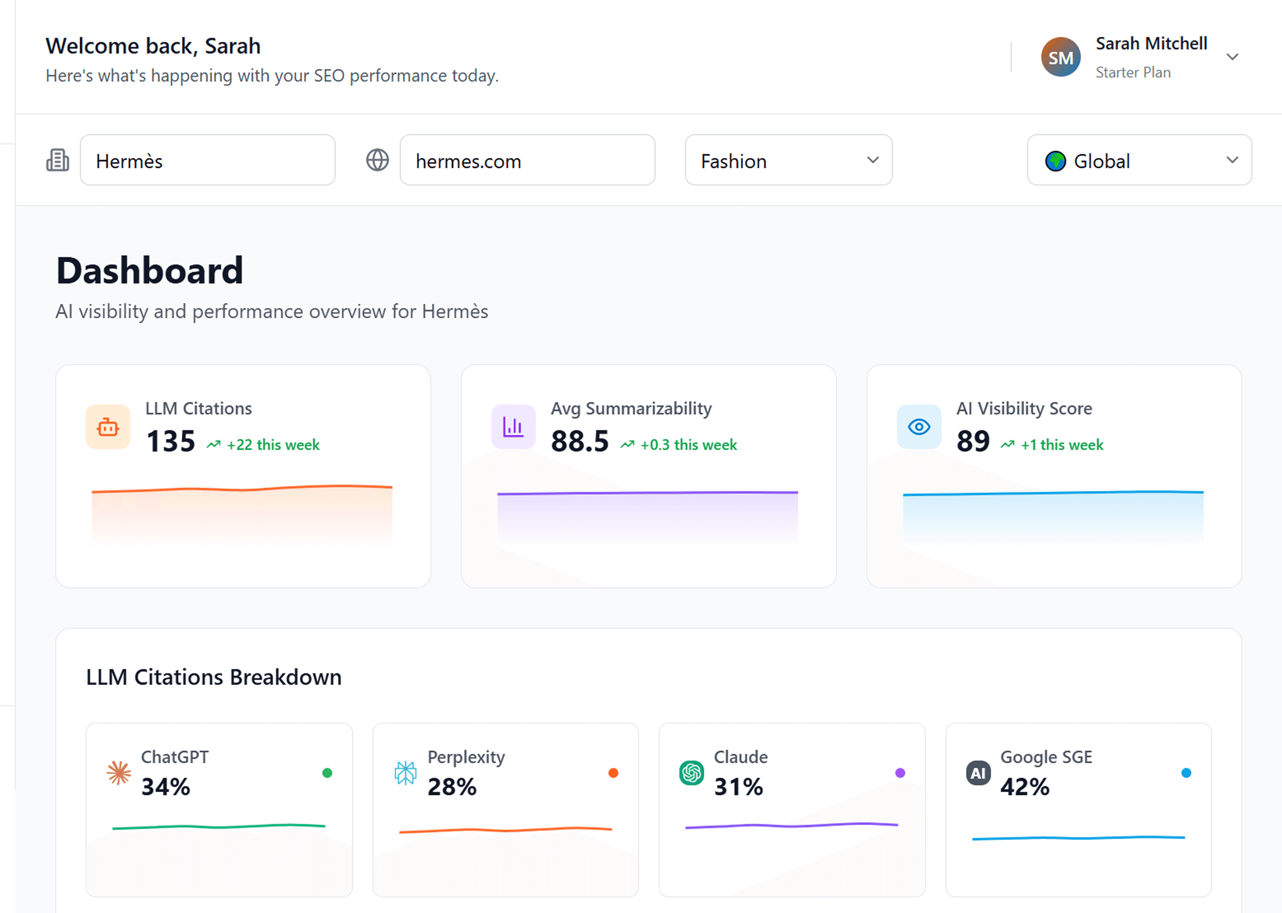Expand the Sarah Mitchell account menu chevron
The image size is (1282, 913).
pos(1233,57)
